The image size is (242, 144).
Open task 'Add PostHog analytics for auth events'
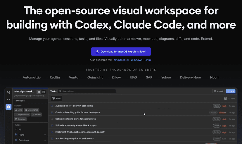click(75, 139)
